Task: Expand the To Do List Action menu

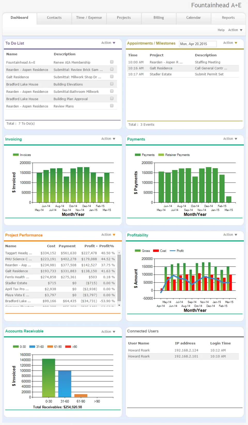Action: tap(108, 43)
